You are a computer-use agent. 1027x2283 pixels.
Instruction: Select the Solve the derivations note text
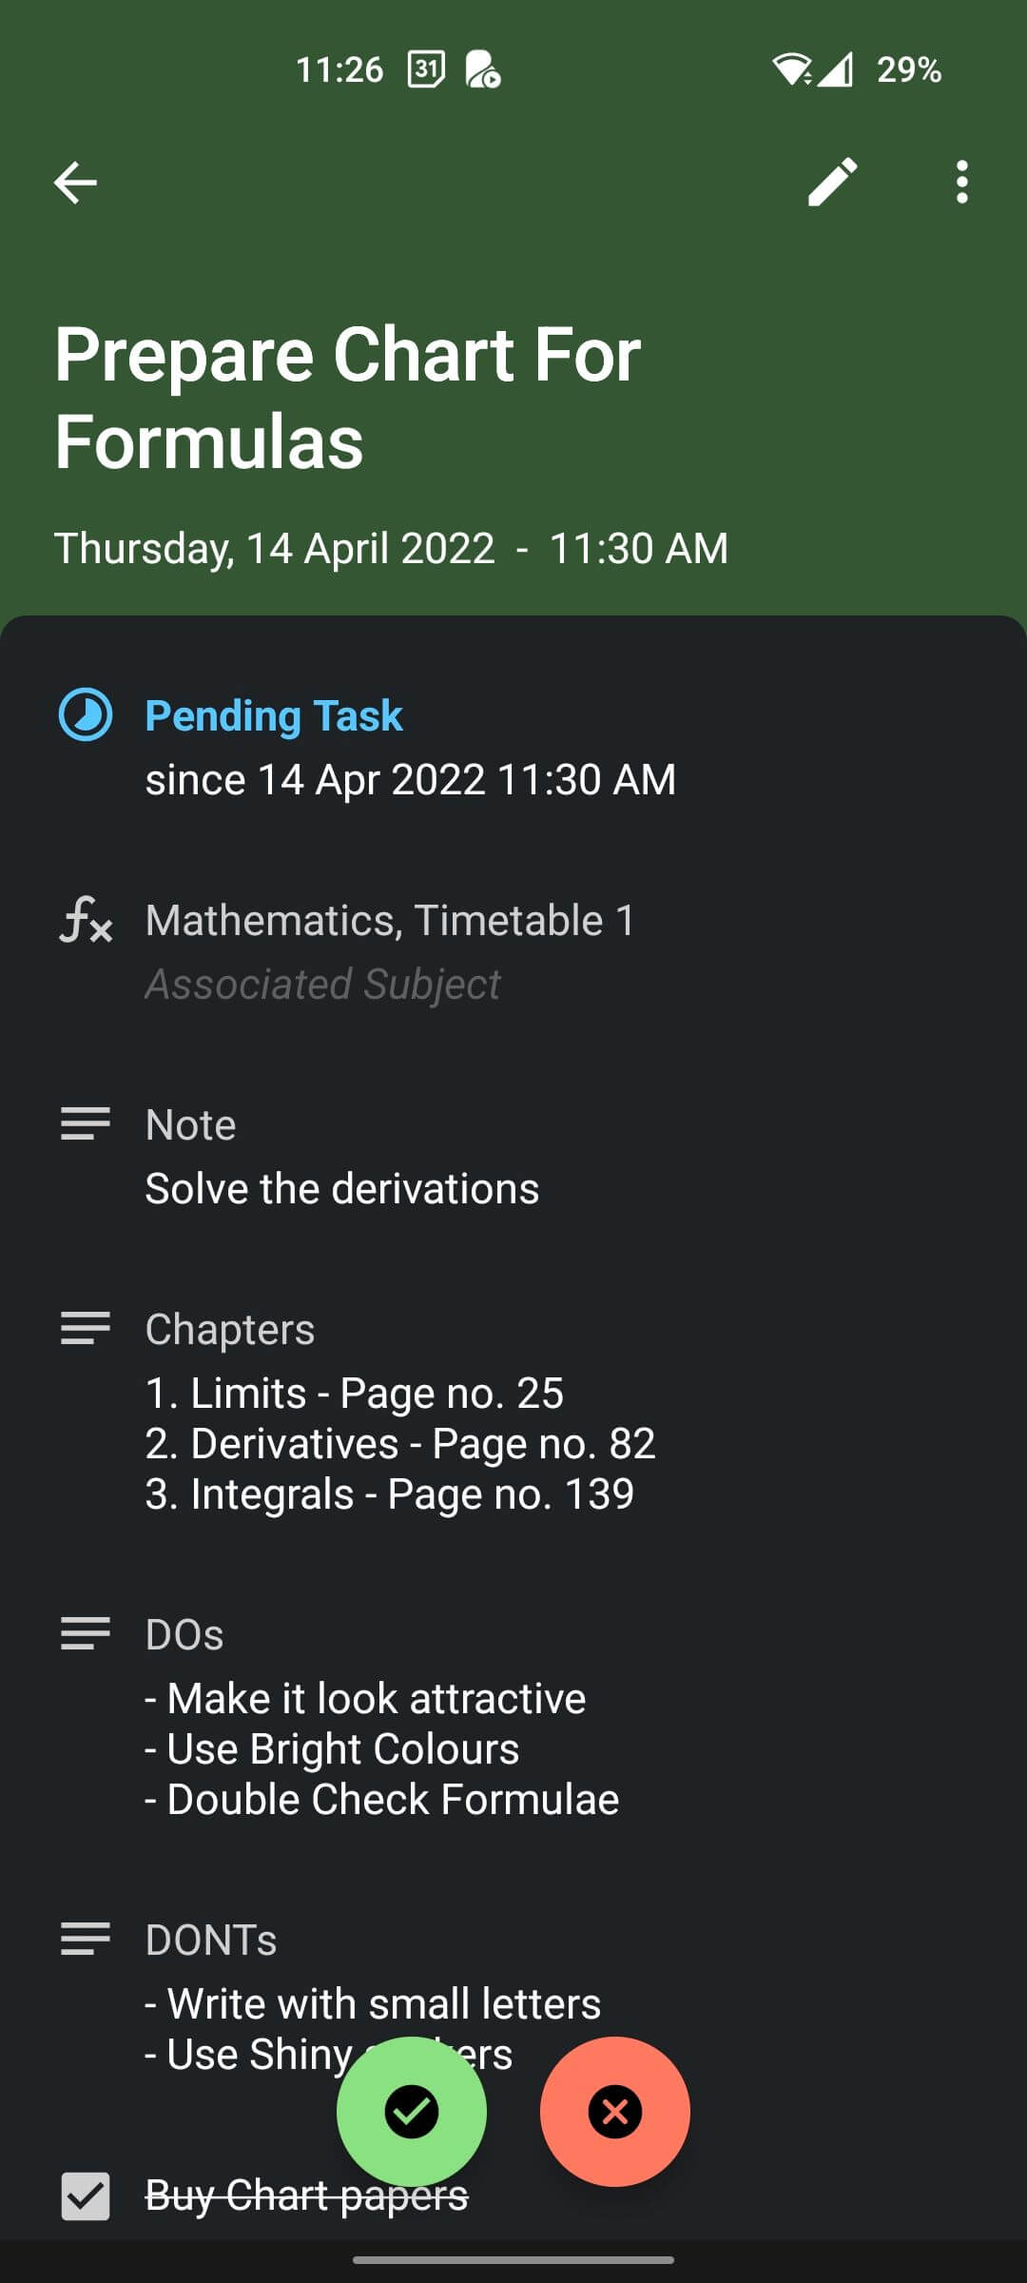tap(342, 1189)
